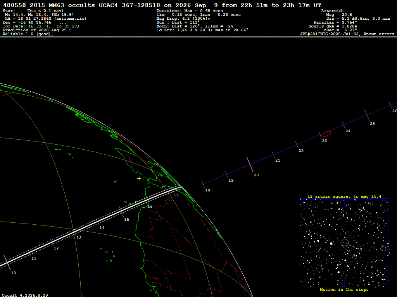
Task: Click time marker 18 near Earth edge
Action: click(x=203, y=184)
